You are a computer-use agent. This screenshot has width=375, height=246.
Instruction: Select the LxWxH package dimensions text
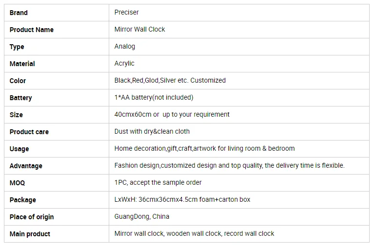[182, 200]
